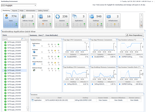155x112 pixels.
Task: Switch to the Getting Started tab
Action: [x=43, y=11]
